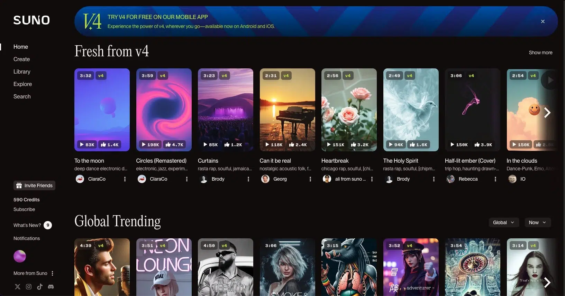Open the Now time range dropdown
Screen dimensions: 565x296
(537, 222)
